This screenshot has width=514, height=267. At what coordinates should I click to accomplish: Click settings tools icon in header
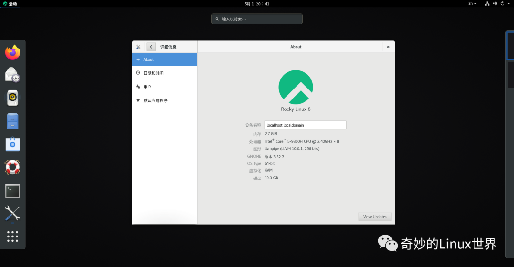(x=138, y=47)
